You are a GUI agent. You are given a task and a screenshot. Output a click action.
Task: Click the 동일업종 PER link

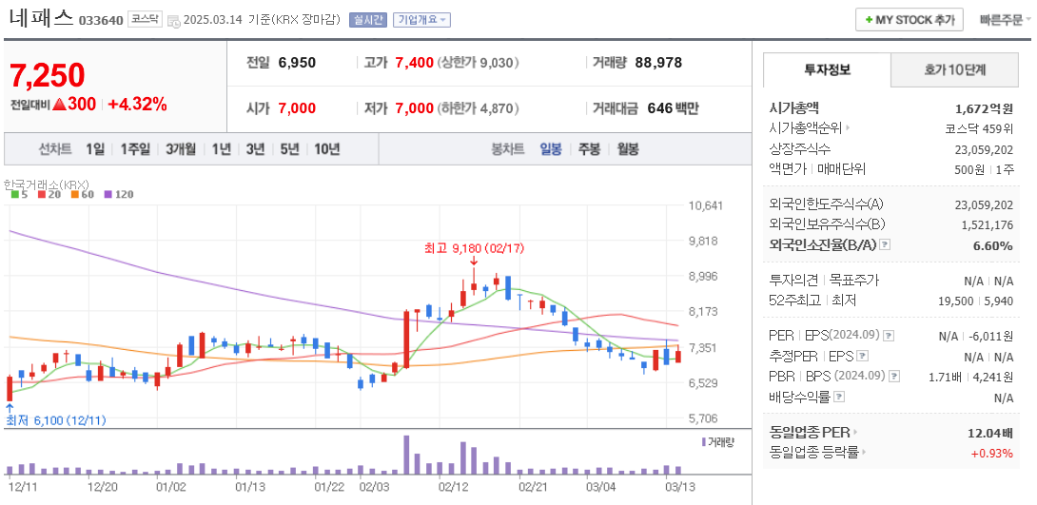(811, 433)
